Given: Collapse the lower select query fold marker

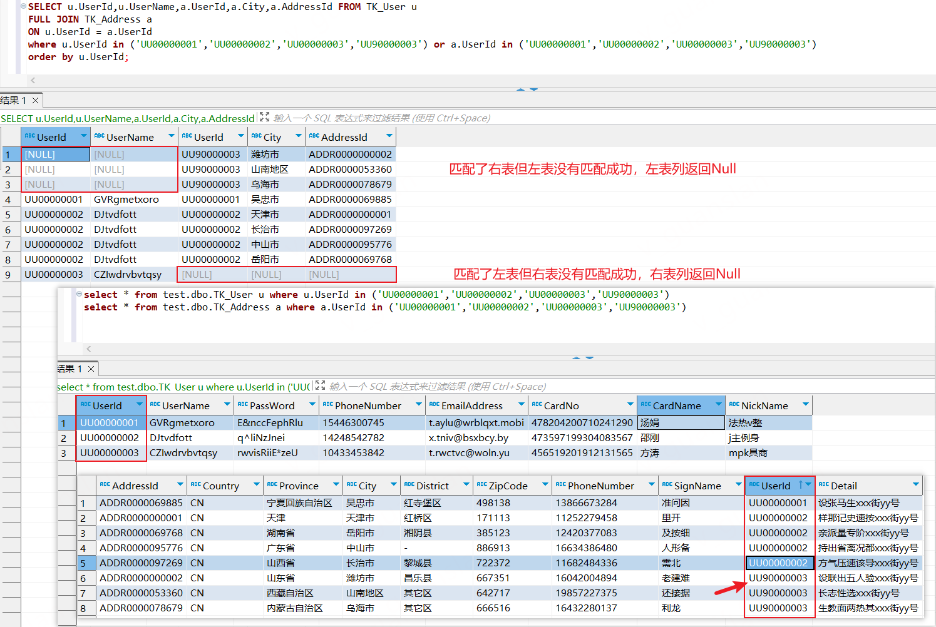Looking at the screenshot, I should (x=79, y=294).
